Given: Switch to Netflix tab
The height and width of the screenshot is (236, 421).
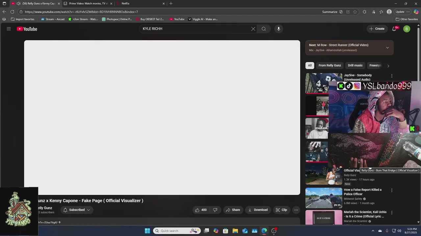Looking at the screenshot, I should coord(140,4).
